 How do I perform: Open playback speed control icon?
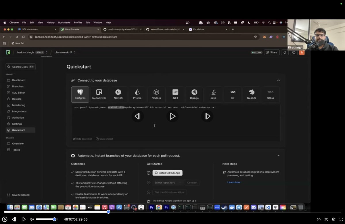tap(319, 219)
